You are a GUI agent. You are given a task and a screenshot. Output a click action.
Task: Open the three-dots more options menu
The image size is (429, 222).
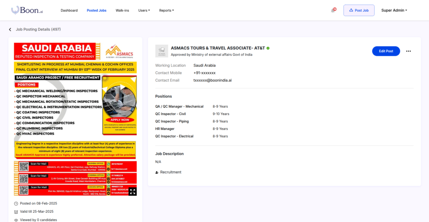tap(408, 51)
